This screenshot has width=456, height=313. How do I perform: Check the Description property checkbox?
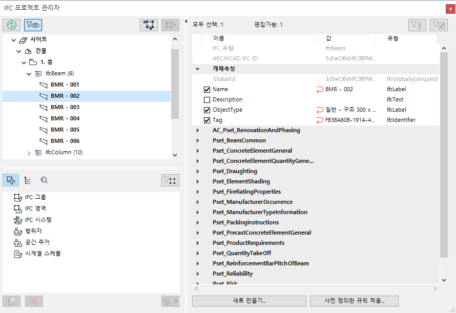pos(207,100)
